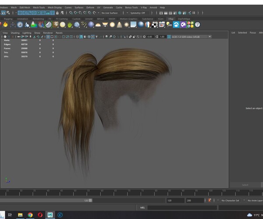Screen dimensions: 263x219
Task: Open Google Chrome from the taskbar
Action: pyautogui.click(x=30, y=215)
